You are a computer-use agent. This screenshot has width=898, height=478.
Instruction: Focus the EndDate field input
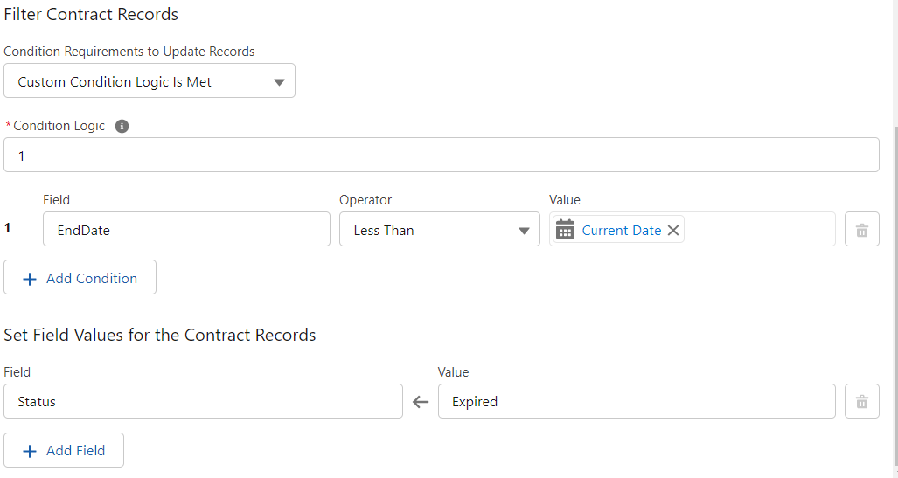point(186,230)
